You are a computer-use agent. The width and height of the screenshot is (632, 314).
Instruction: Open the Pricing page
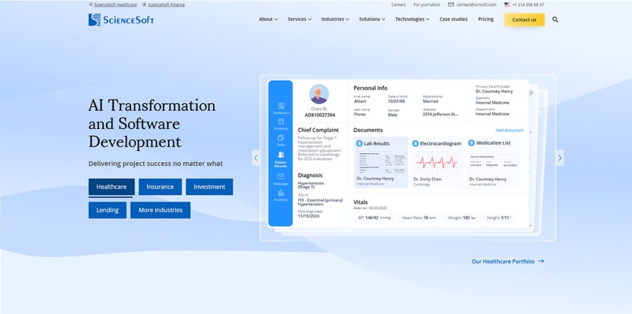click(x=486, y=19)
